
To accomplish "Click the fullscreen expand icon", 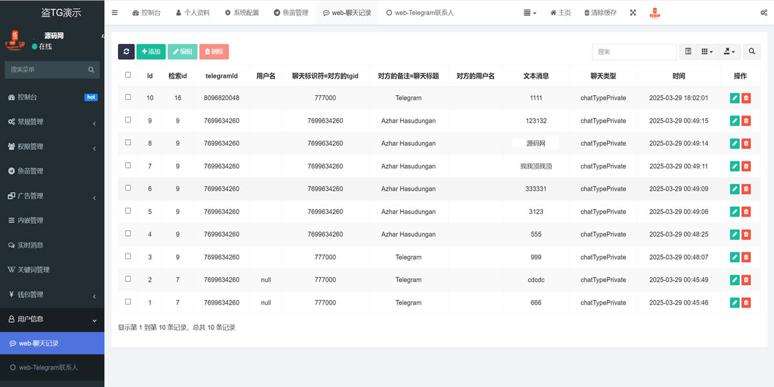I will (x=633, y=13).
